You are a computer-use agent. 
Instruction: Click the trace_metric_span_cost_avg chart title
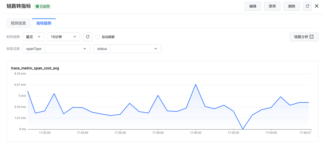pyautogui.click(x=35, y=68)
